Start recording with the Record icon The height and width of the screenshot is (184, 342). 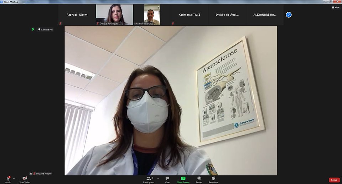tap(199, 178)
